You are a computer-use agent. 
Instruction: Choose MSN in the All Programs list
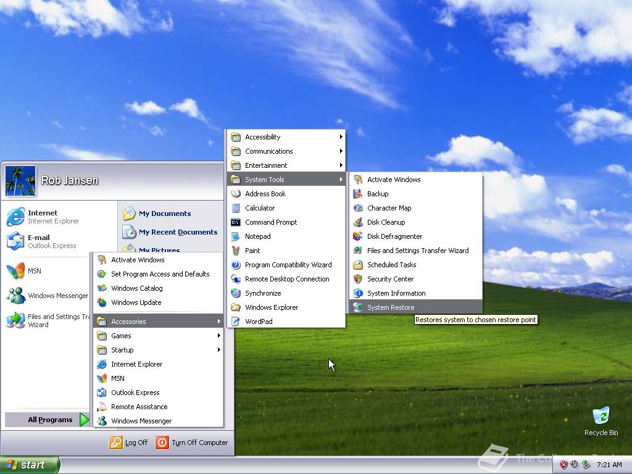(x=158, y=378)
